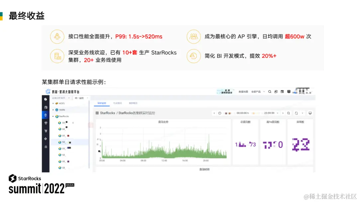
Task: Click the 查询走势 panel title
Action: pos(163,122)
